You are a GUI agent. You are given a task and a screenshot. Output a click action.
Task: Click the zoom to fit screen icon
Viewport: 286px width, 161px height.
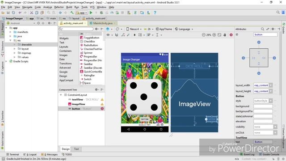tap(219, 35)
